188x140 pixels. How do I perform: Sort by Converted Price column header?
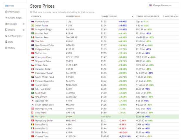point(109,16)
